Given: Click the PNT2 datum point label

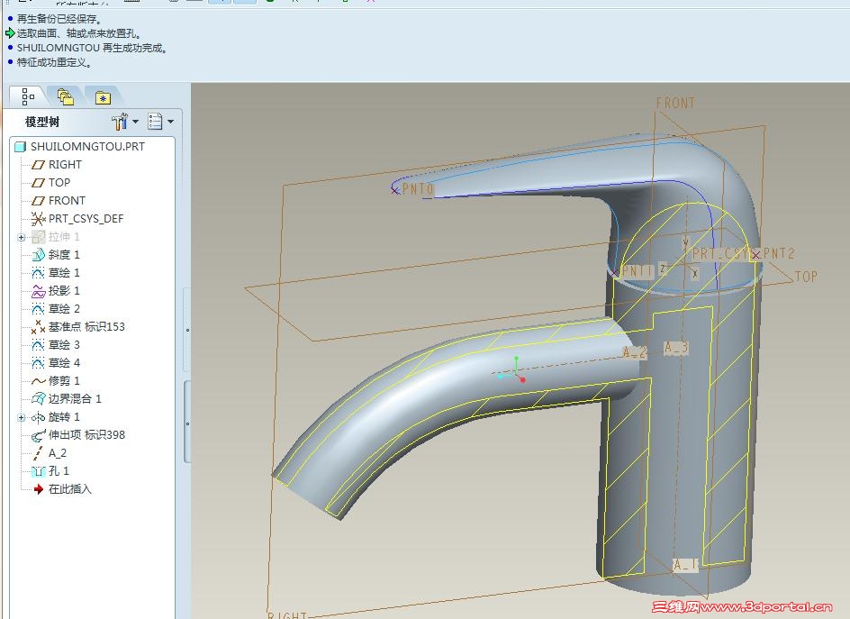Looking at the screenshot, I should (x=779, y=253).
